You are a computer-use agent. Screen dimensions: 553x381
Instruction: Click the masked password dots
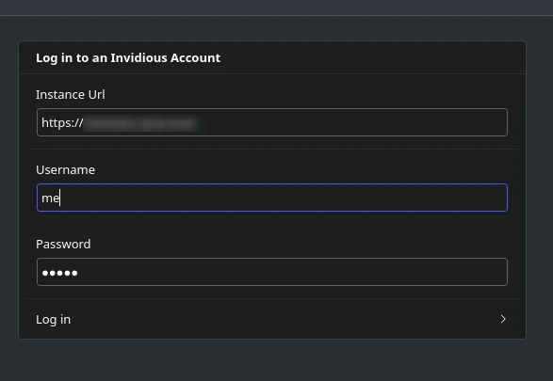pos(59,273)
